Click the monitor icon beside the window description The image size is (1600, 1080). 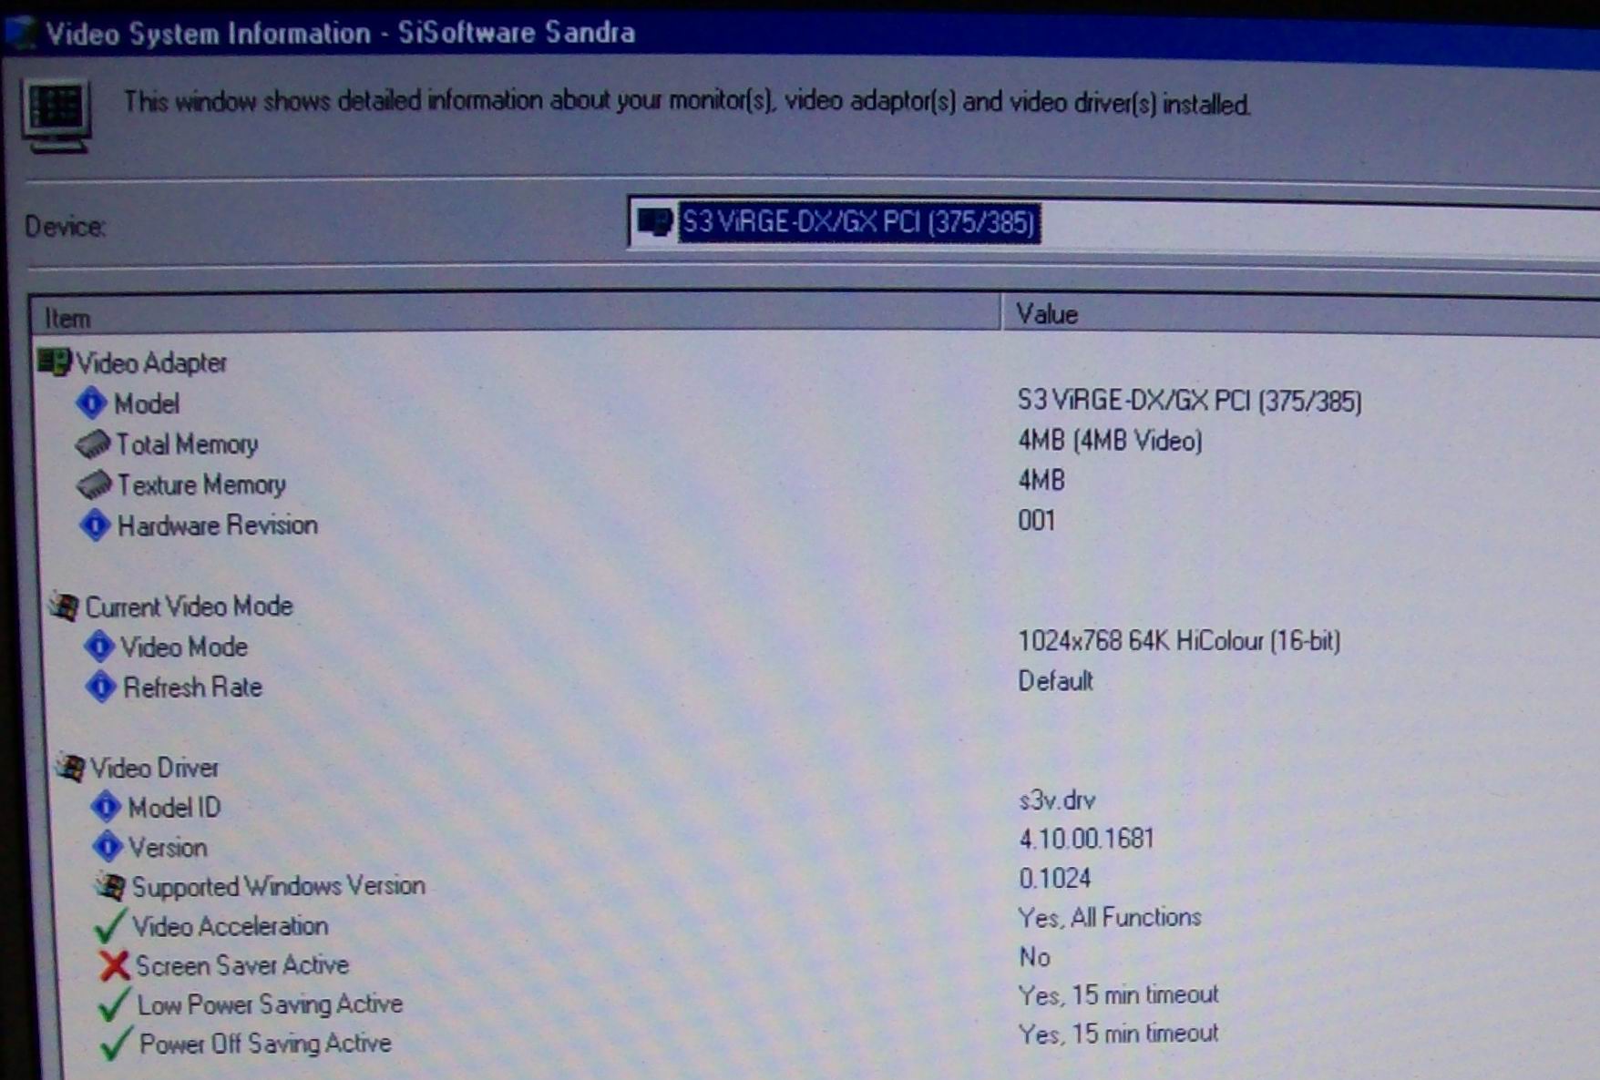(x=56, y=115)
